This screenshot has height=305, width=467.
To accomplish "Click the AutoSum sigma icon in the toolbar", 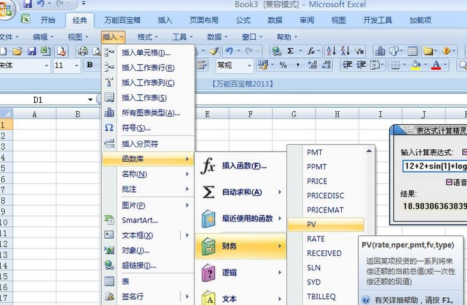I will 291,51.
